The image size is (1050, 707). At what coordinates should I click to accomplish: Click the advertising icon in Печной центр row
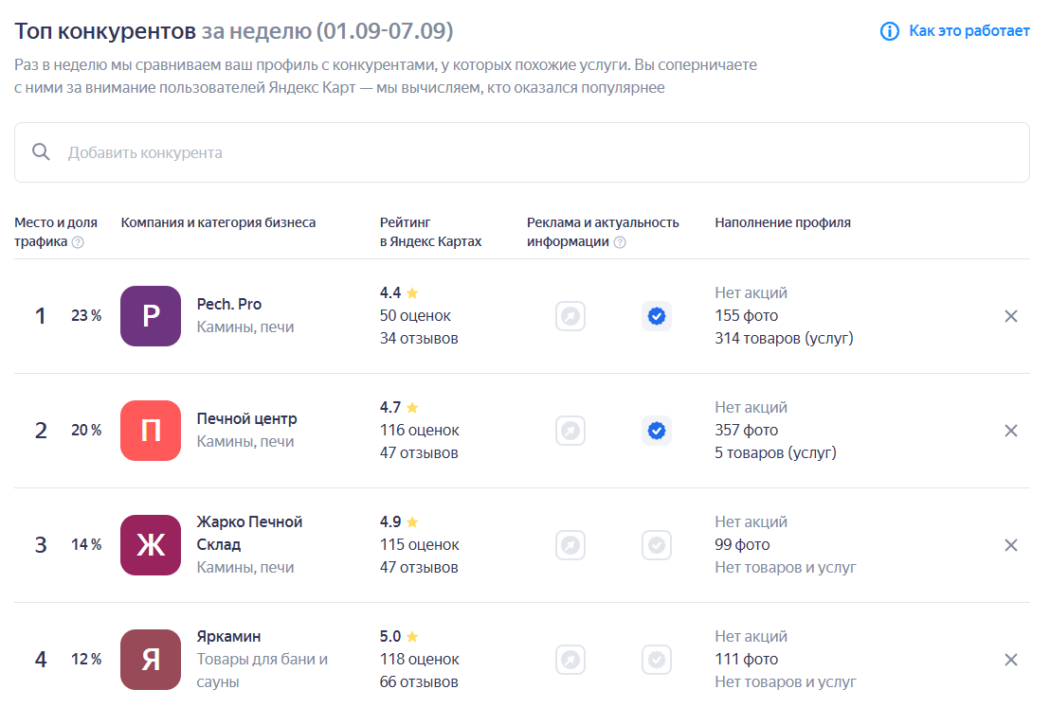570,431
